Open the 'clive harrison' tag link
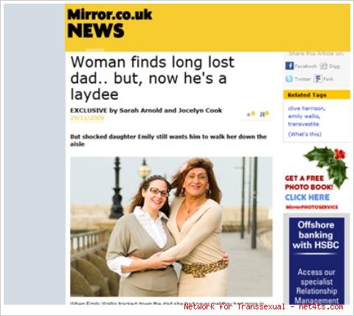 click(x=307, y=109)
